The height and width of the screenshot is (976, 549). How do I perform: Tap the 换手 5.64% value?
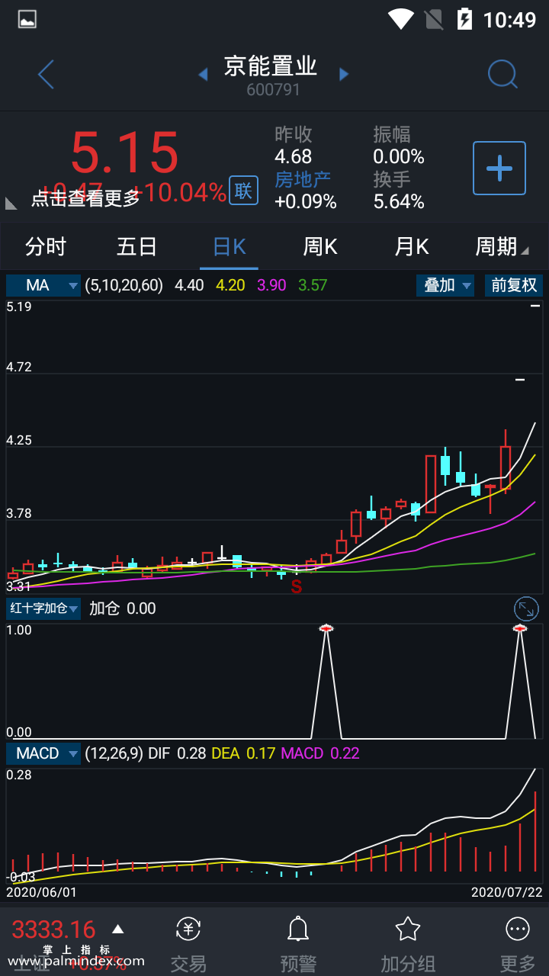[399, 201]
